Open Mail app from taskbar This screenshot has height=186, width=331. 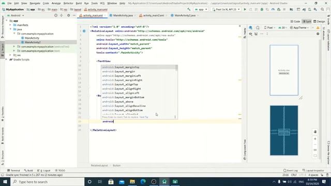(122, 182)
